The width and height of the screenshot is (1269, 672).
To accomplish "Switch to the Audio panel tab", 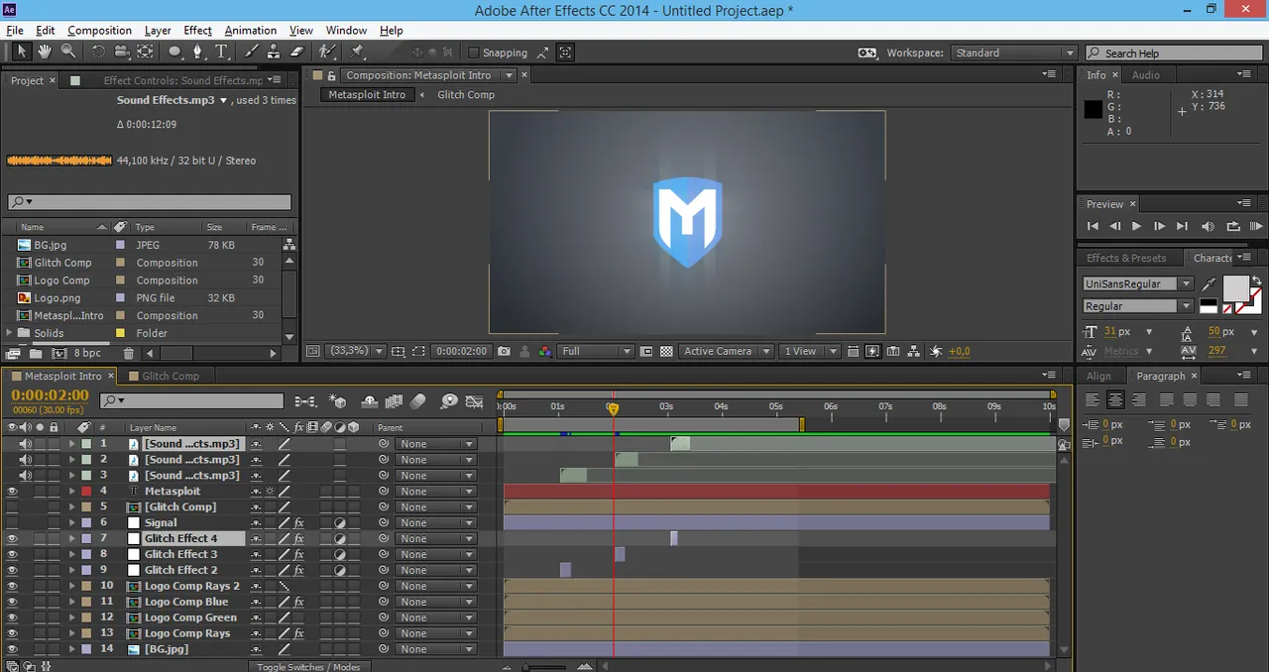I will [1146, 75].
